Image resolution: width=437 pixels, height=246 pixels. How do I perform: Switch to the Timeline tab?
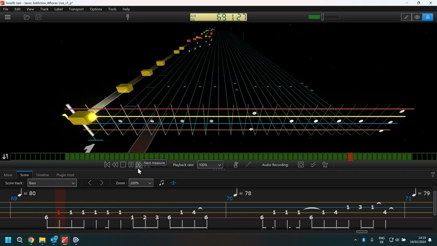tap(42, 175)
